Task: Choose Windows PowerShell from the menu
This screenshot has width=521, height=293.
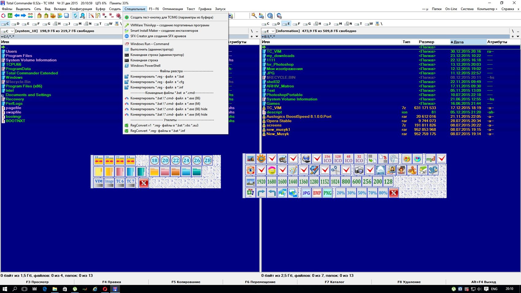Action: point(145,66)
